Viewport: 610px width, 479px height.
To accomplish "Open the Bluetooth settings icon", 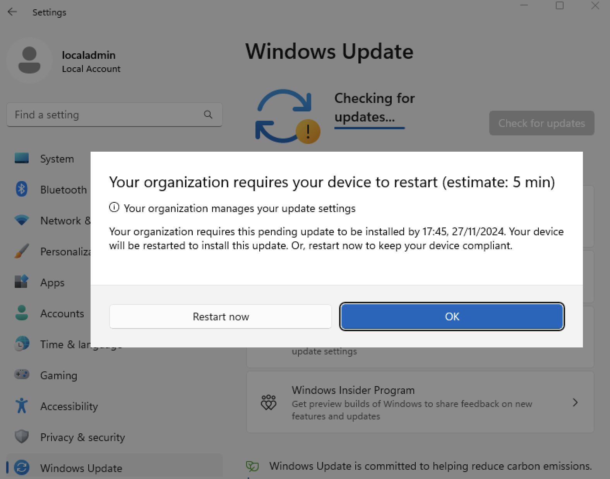I will click(22, 189).
